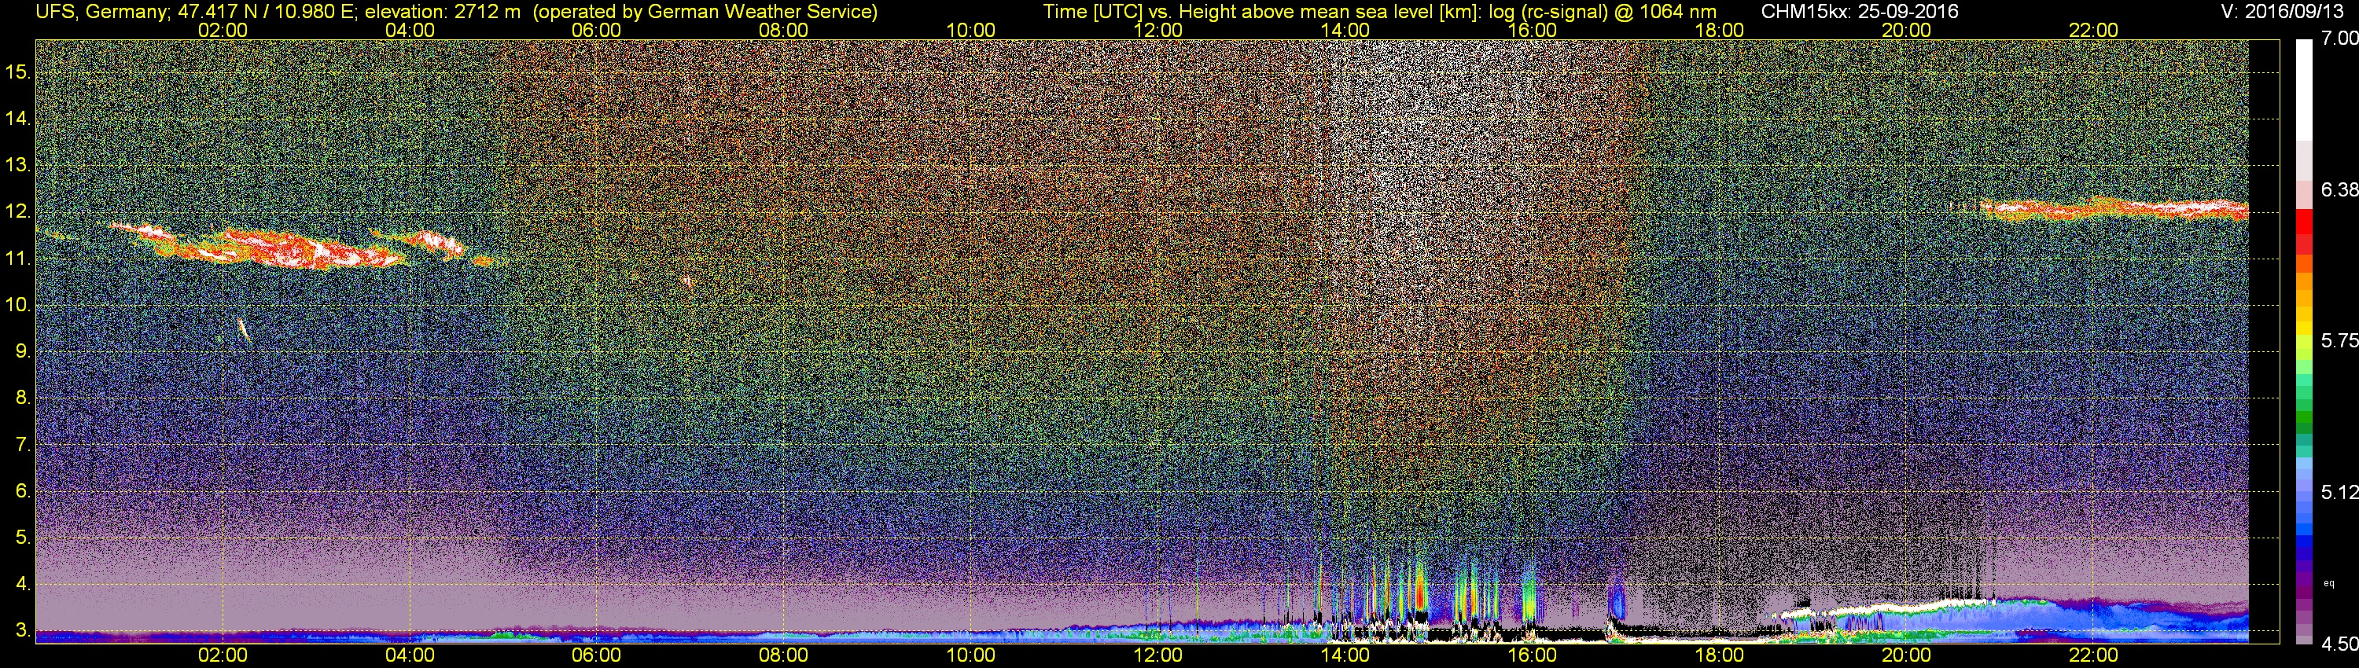Click the 18:00 label on bottom time axis
The image size is (2359, 668).
click(x=1719, y=655)
